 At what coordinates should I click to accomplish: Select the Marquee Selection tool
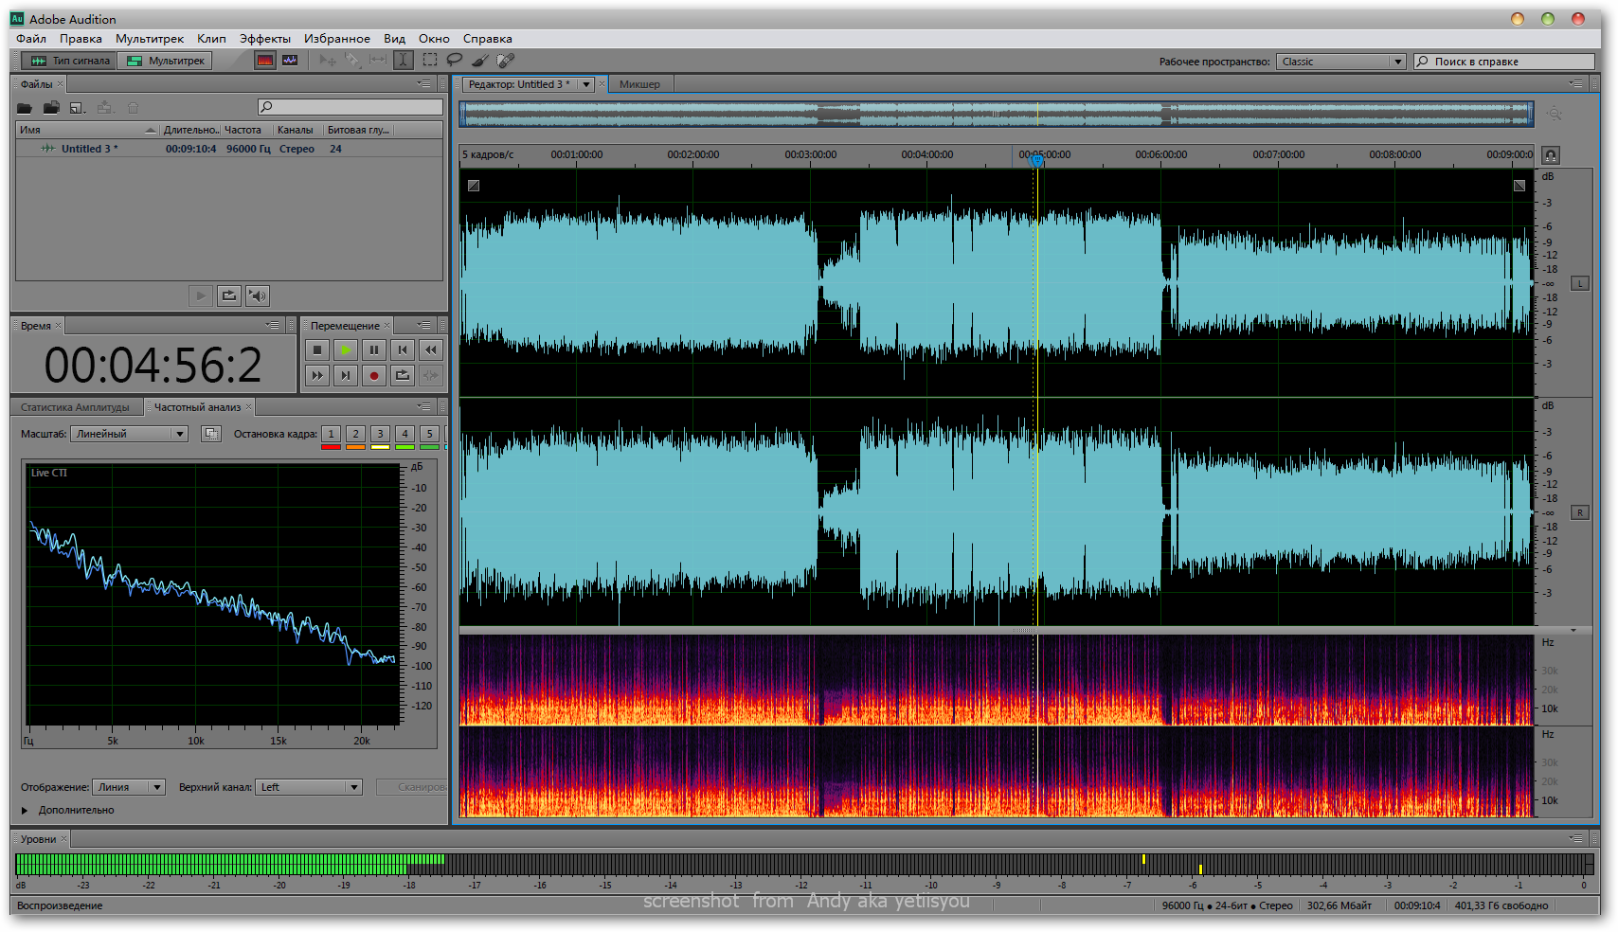coord(430,61)
